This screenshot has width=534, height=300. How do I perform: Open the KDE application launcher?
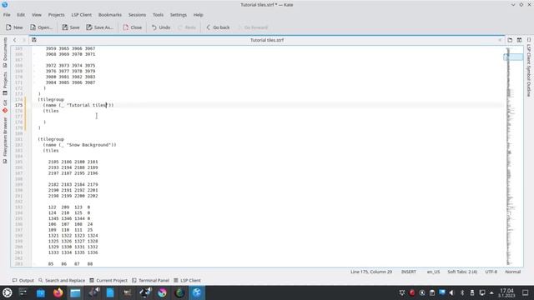[8, 292]
